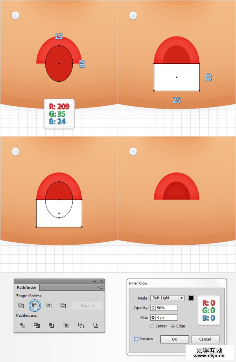Click the Merge pathfinder icon

[52, 325]
